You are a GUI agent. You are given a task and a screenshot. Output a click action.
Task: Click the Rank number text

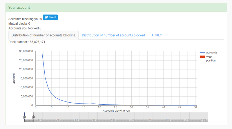click(27, 42)
